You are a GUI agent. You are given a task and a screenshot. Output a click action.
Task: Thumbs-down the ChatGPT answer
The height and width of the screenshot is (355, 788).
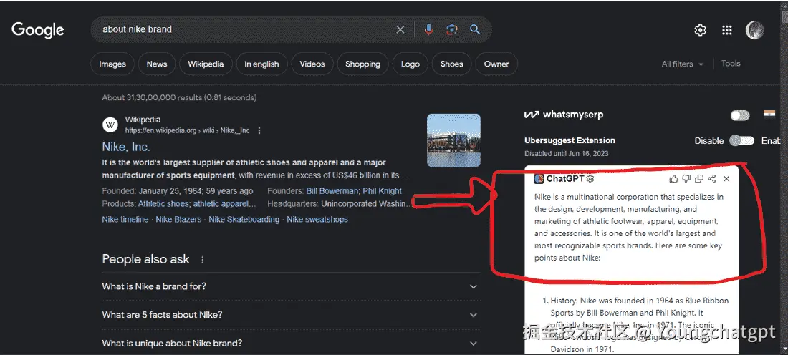[x=686, y=179]
